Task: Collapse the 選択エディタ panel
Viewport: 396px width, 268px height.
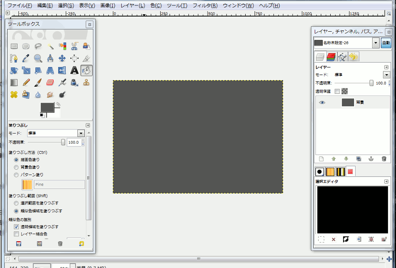Action: [387, 182]
